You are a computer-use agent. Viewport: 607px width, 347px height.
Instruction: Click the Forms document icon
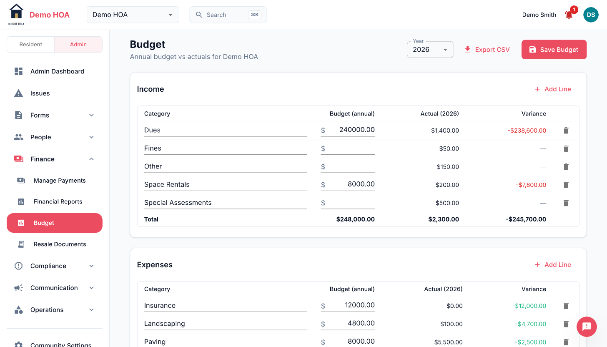point(19,115)
